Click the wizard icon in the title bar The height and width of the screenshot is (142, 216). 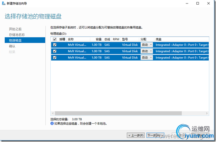(3, 3)
